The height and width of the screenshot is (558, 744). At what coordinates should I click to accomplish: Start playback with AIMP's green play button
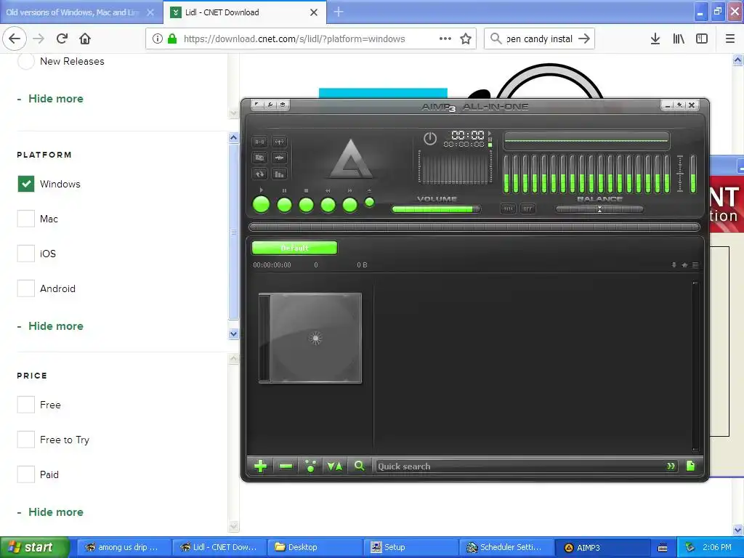tap(261, 205)
